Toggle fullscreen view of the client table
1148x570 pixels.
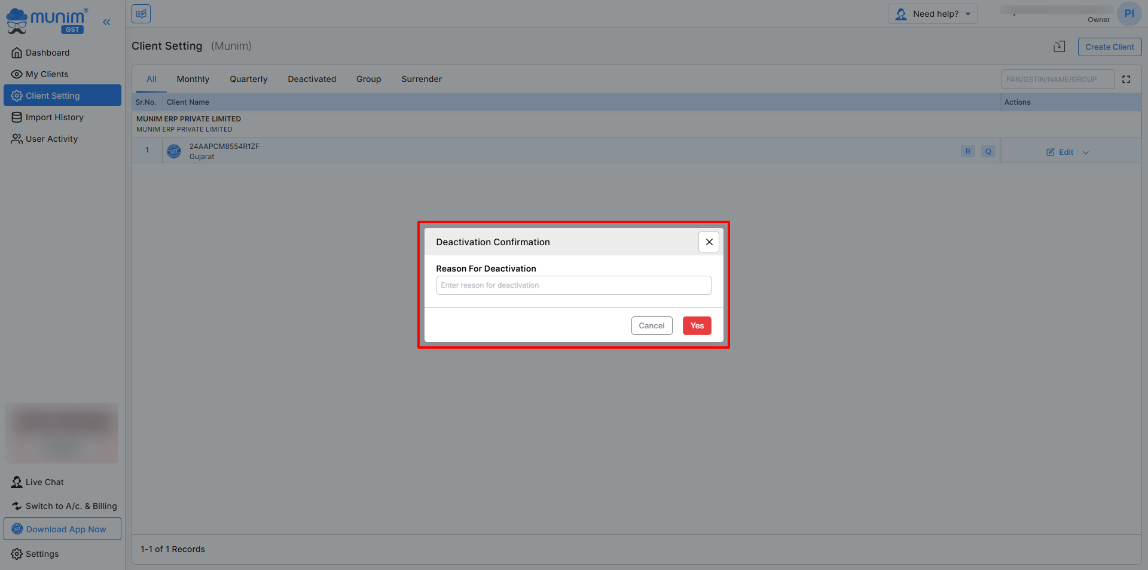click(1126, 80)
